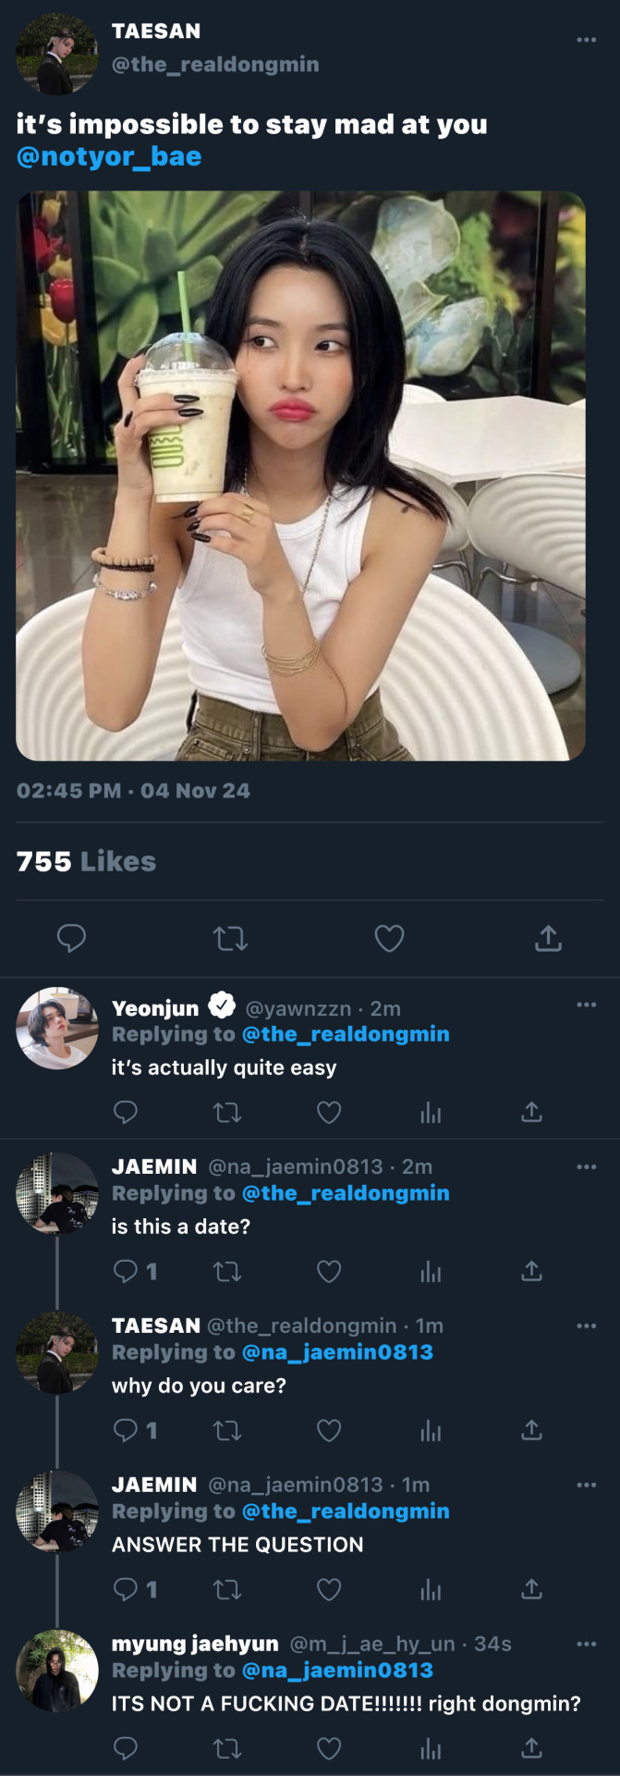Viewport: 620px width, 1776px height.
Task: View analytics on myung jaehyun's reply
Action: pyautogui.click(x=431, y=1748)
